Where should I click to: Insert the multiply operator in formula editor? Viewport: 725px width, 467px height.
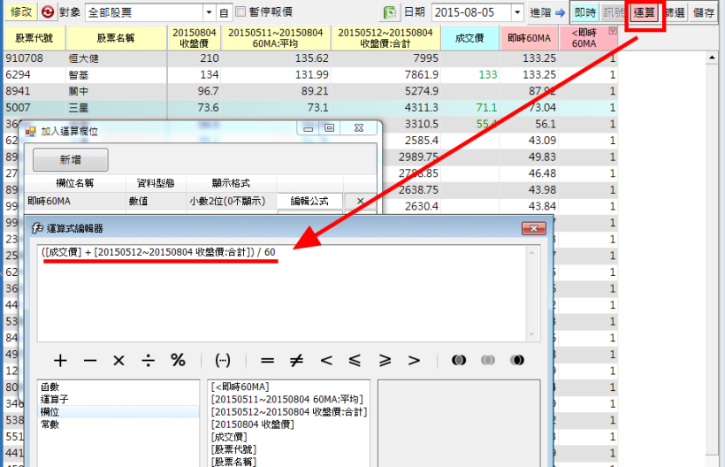click(118, 360)
